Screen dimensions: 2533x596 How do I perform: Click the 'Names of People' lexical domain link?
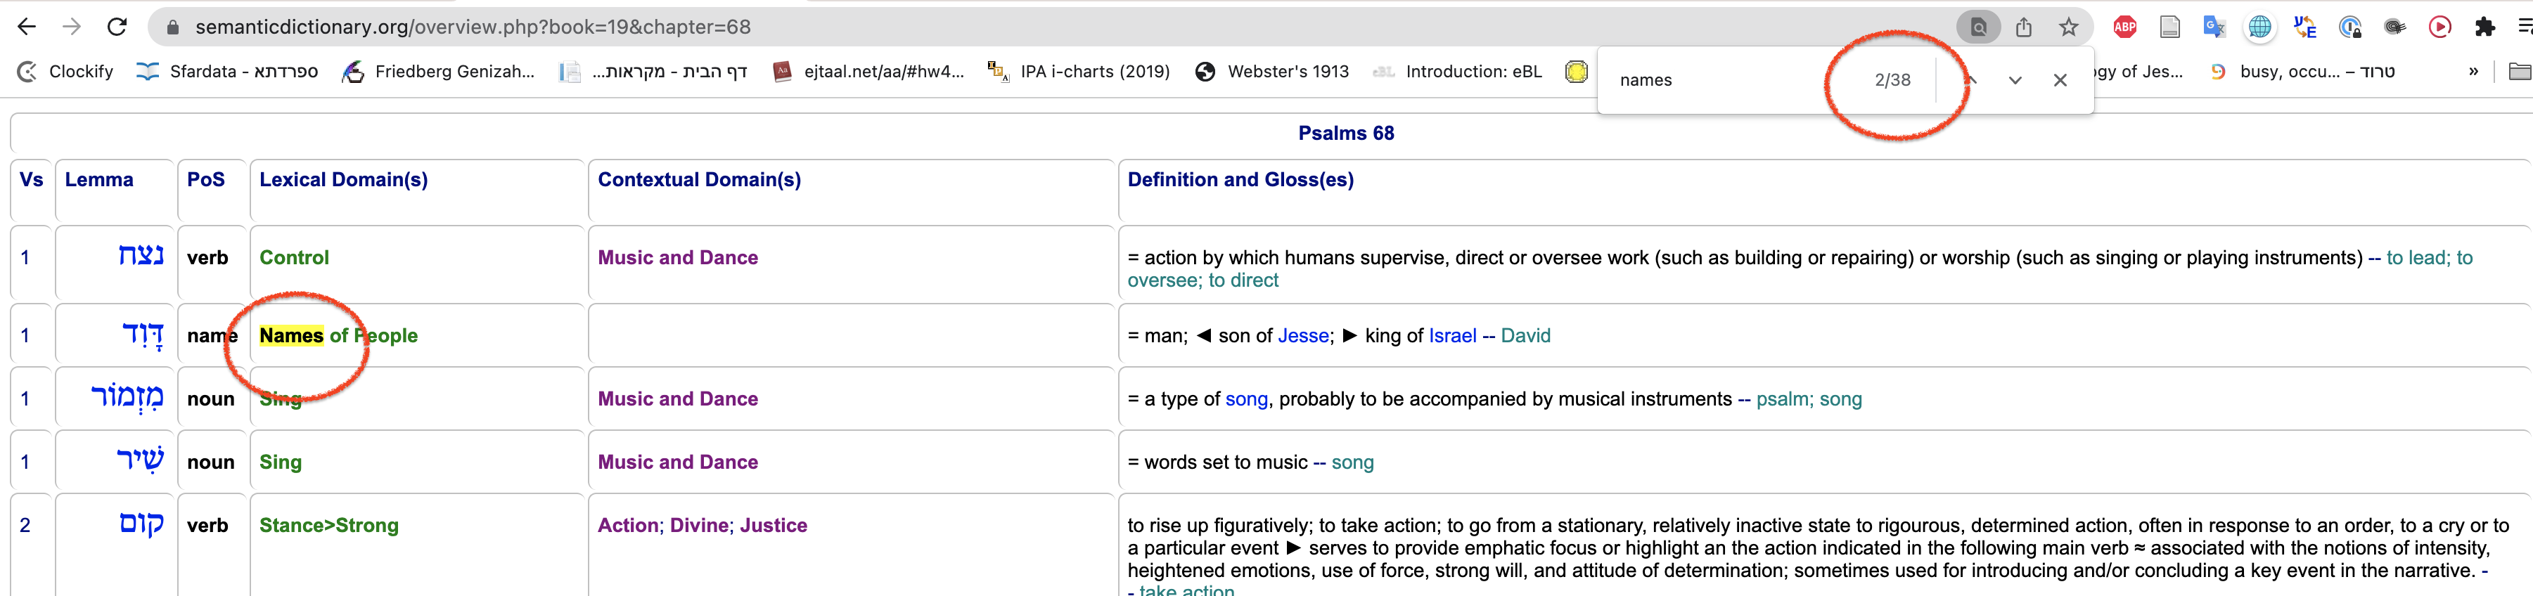click(x=338, y=337)
